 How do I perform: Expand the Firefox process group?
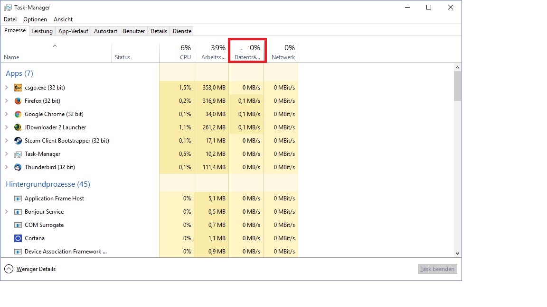point(6,101)
